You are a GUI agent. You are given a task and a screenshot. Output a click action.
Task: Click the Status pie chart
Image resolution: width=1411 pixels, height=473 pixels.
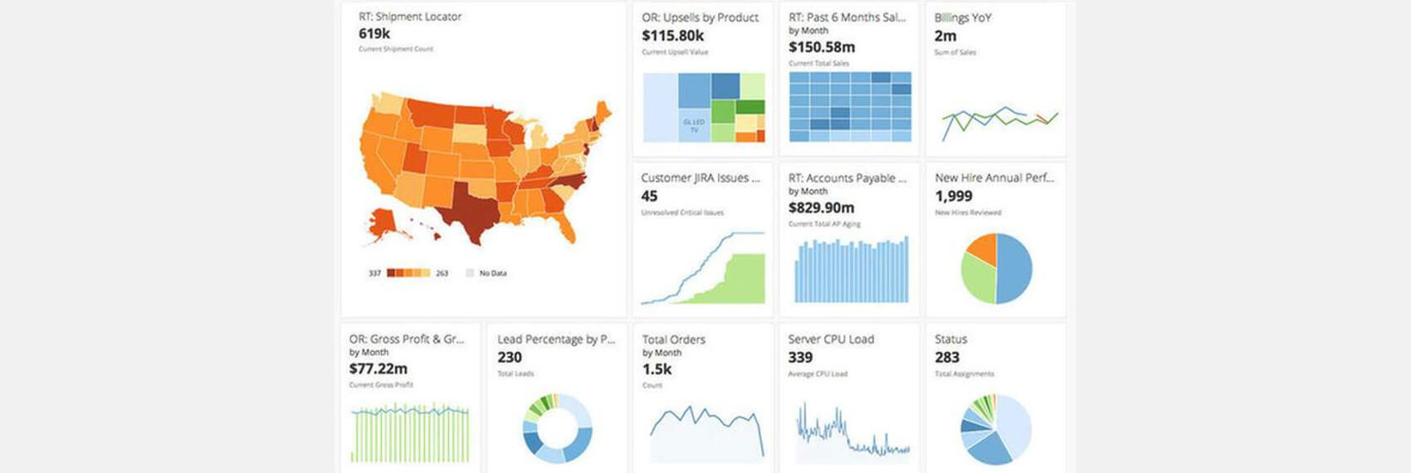coord(996,429)
